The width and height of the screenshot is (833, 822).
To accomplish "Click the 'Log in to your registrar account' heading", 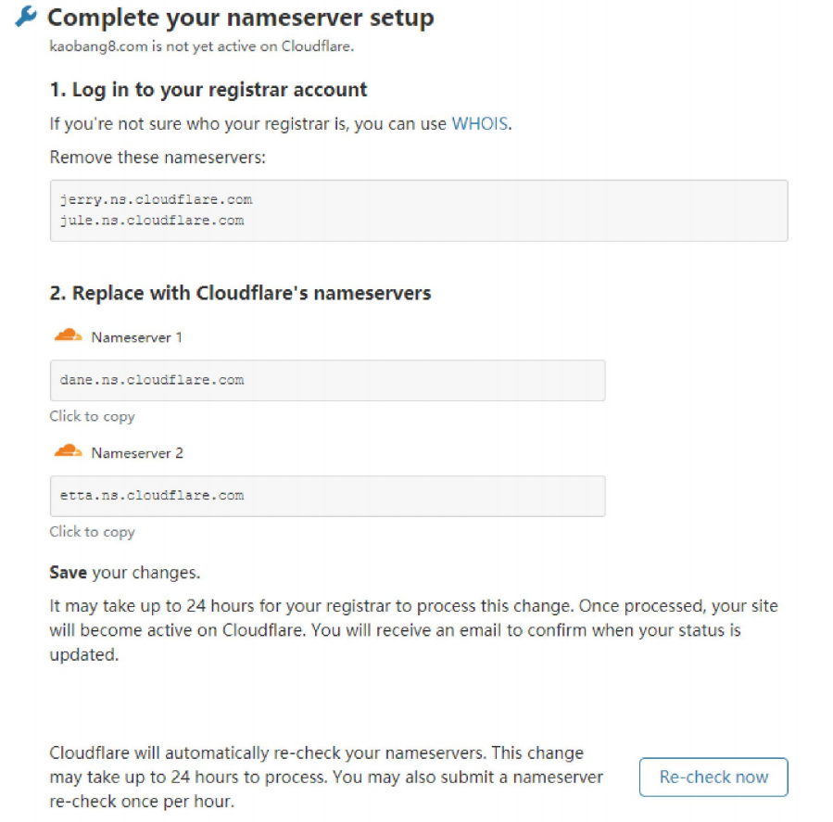I will 208,90.
